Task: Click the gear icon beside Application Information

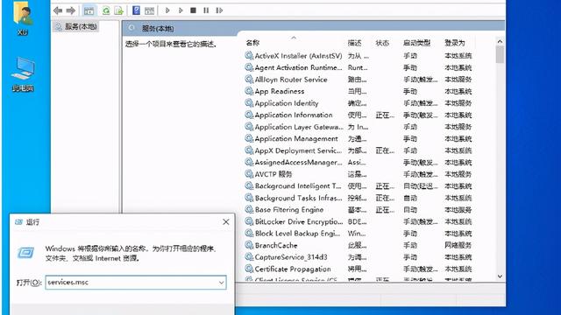Action: coord(249,115)
